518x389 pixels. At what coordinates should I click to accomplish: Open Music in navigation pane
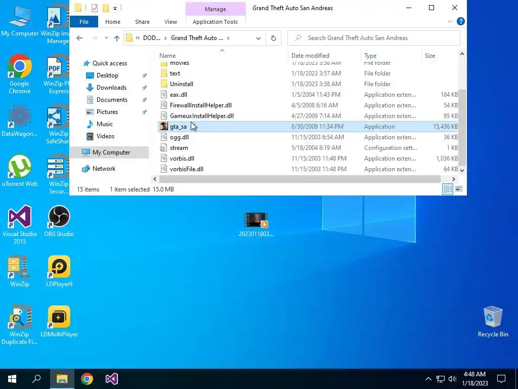point(104,124)
